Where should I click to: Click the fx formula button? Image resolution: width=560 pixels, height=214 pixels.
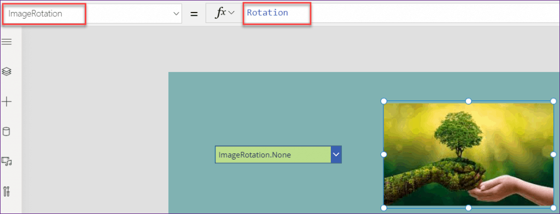224,14
